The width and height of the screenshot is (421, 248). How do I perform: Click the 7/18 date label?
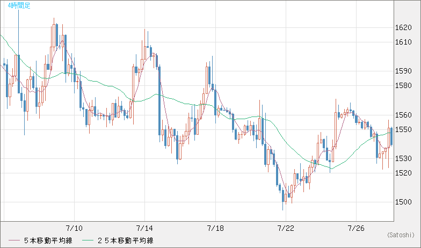click(215, 228)
